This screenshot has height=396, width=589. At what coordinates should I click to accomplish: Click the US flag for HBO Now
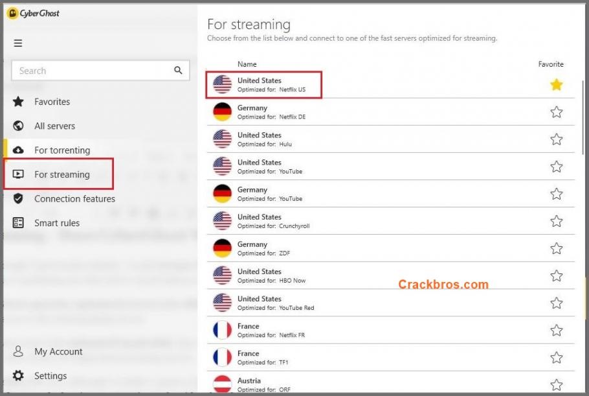click(x=223, y=275)
